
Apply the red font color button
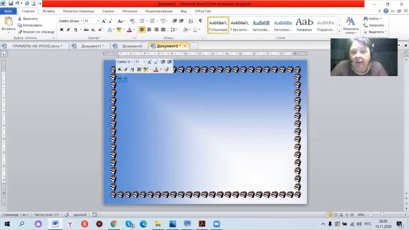pos(129,30)
